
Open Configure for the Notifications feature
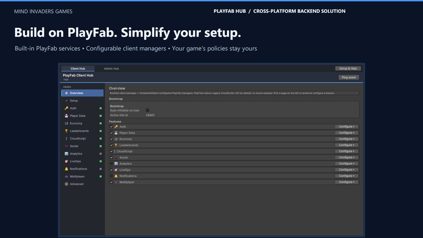tap(347, 176)
